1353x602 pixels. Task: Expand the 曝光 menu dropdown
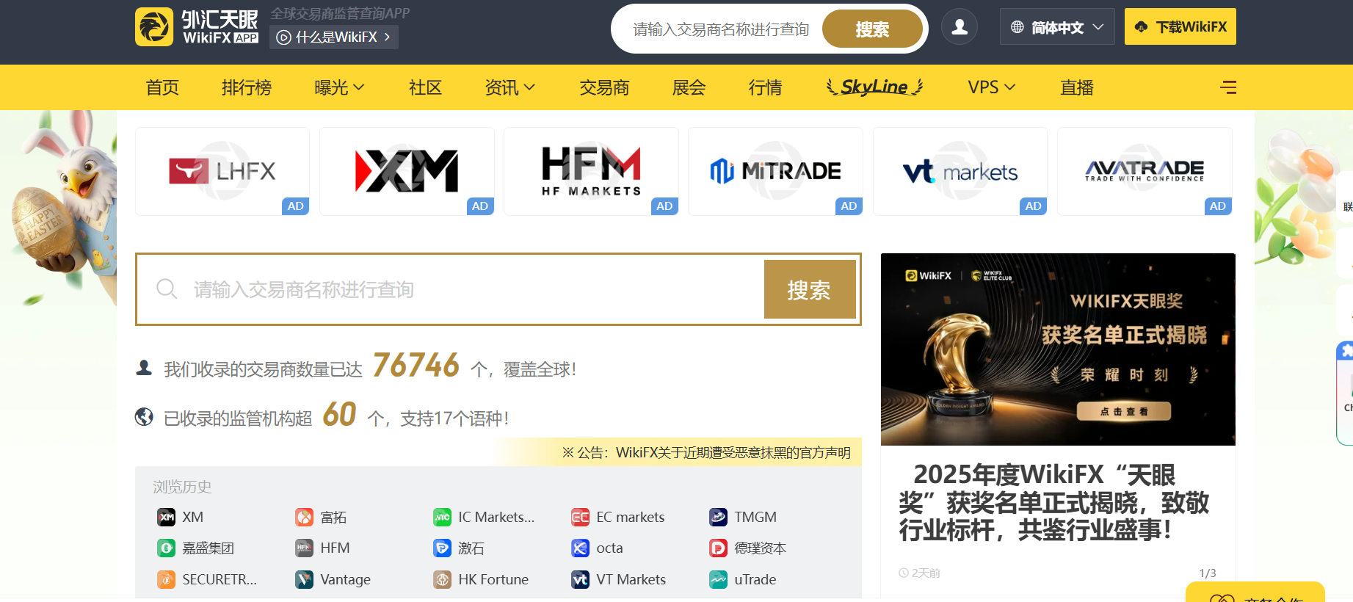(339, 87)
